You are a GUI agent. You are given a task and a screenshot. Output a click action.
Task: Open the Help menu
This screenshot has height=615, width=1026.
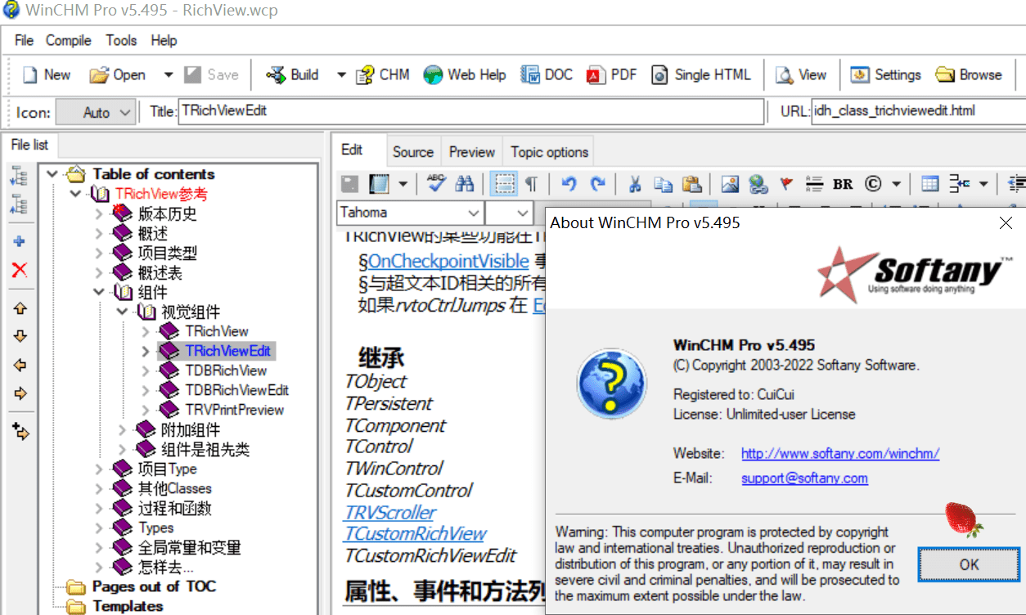click(x=164, y=40)
